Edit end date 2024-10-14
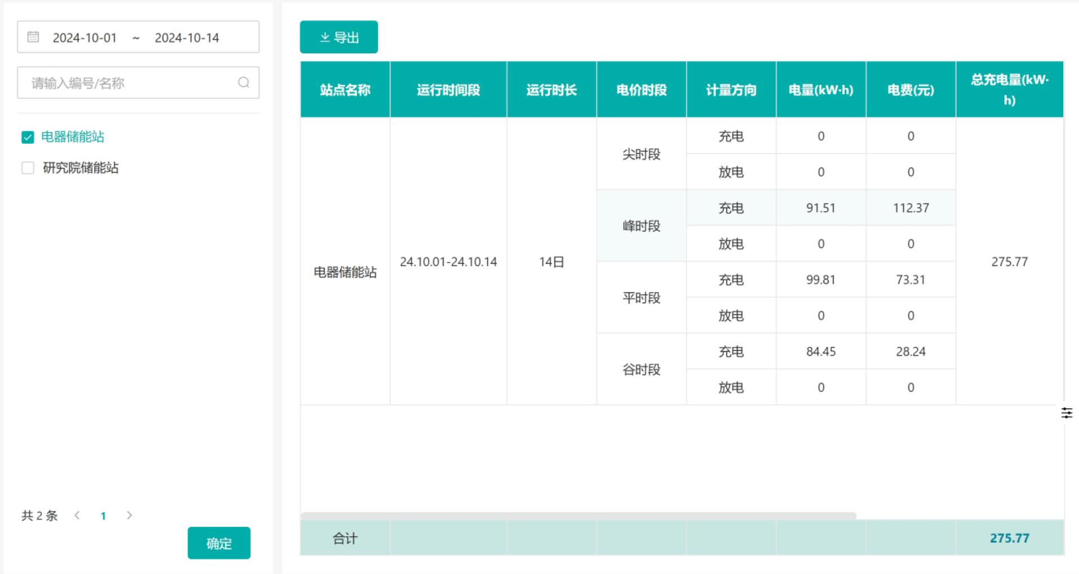The image size is (1079, 574). coord(187,38)
